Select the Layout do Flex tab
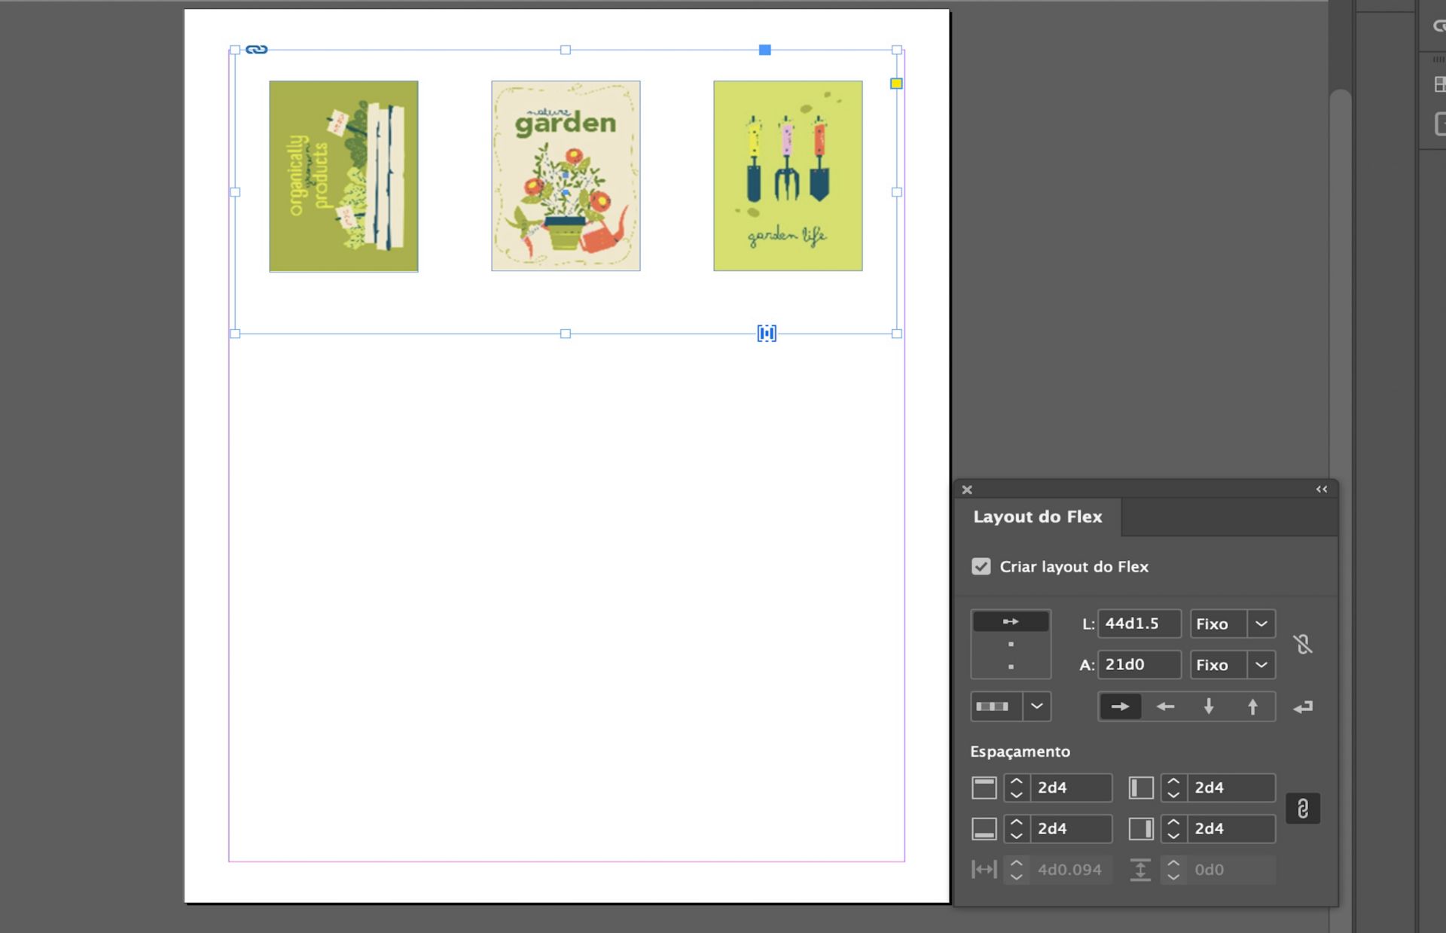The height and width of the screenshot is (933, 1446). (x=1038, y=517)
